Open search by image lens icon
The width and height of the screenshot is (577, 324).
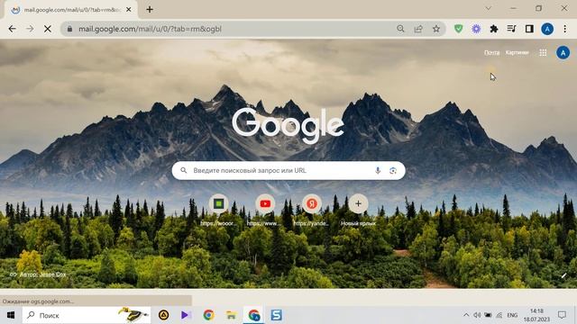[x=393, y=170]
